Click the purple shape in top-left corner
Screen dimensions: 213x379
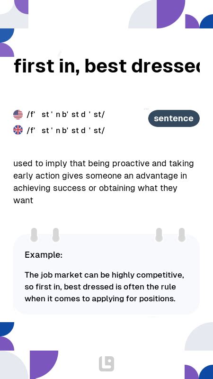click(22, 6)
